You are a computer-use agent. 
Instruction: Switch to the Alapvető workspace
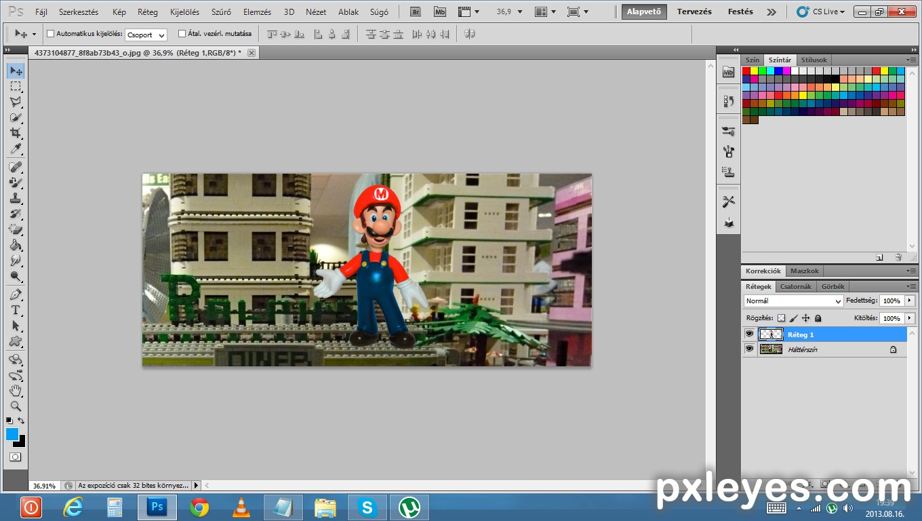coord(644,12)
